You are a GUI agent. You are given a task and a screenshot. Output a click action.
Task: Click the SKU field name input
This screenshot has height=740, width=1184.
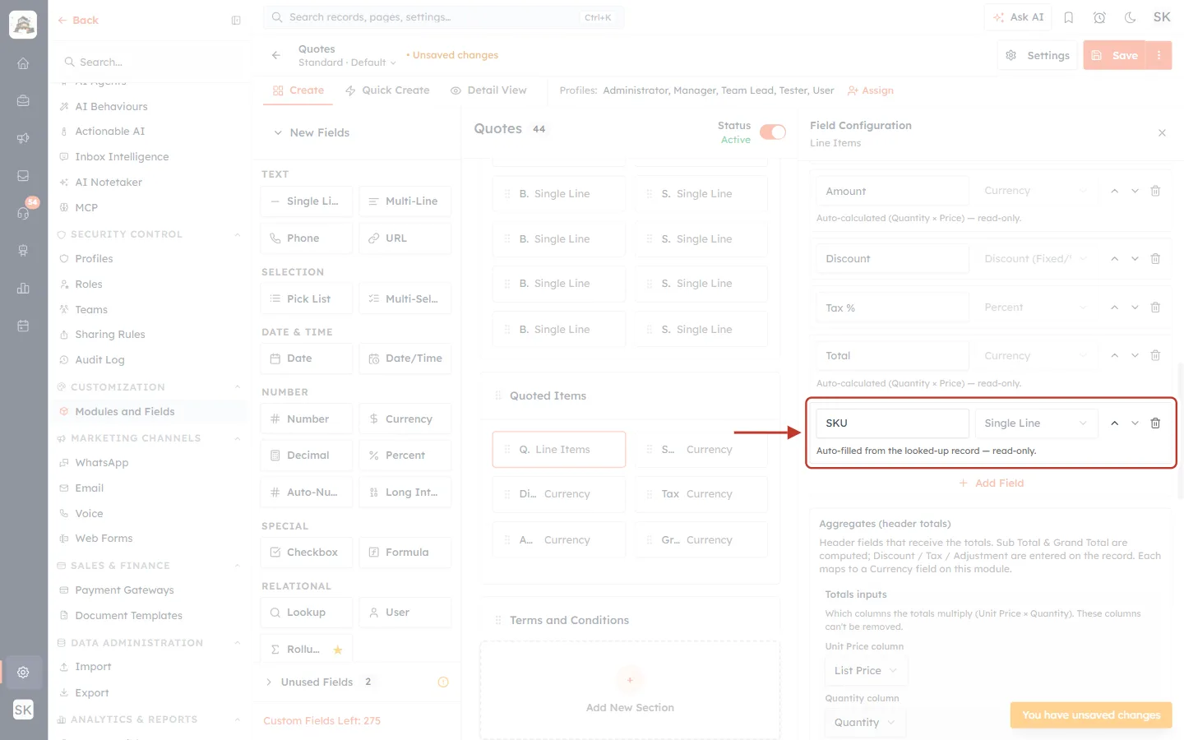click(x=892, y=423)
